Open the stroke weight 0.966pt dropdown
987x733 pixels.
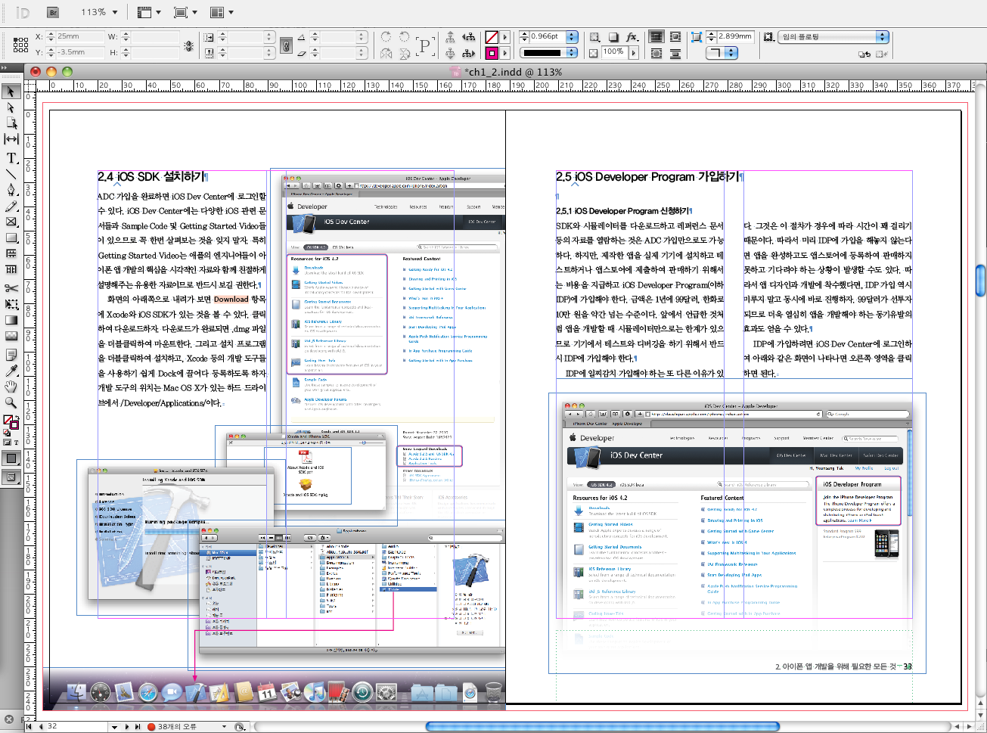[x=572, y=36]
